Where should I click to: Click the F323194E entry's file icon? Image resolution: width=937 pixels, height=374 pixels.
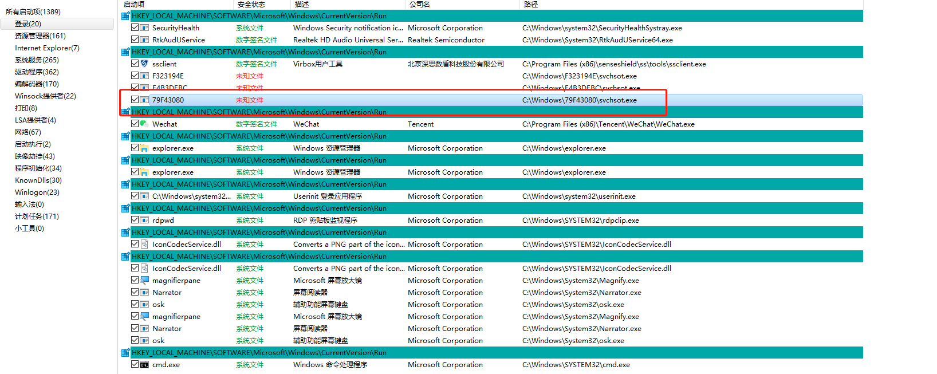coord(144,76)
